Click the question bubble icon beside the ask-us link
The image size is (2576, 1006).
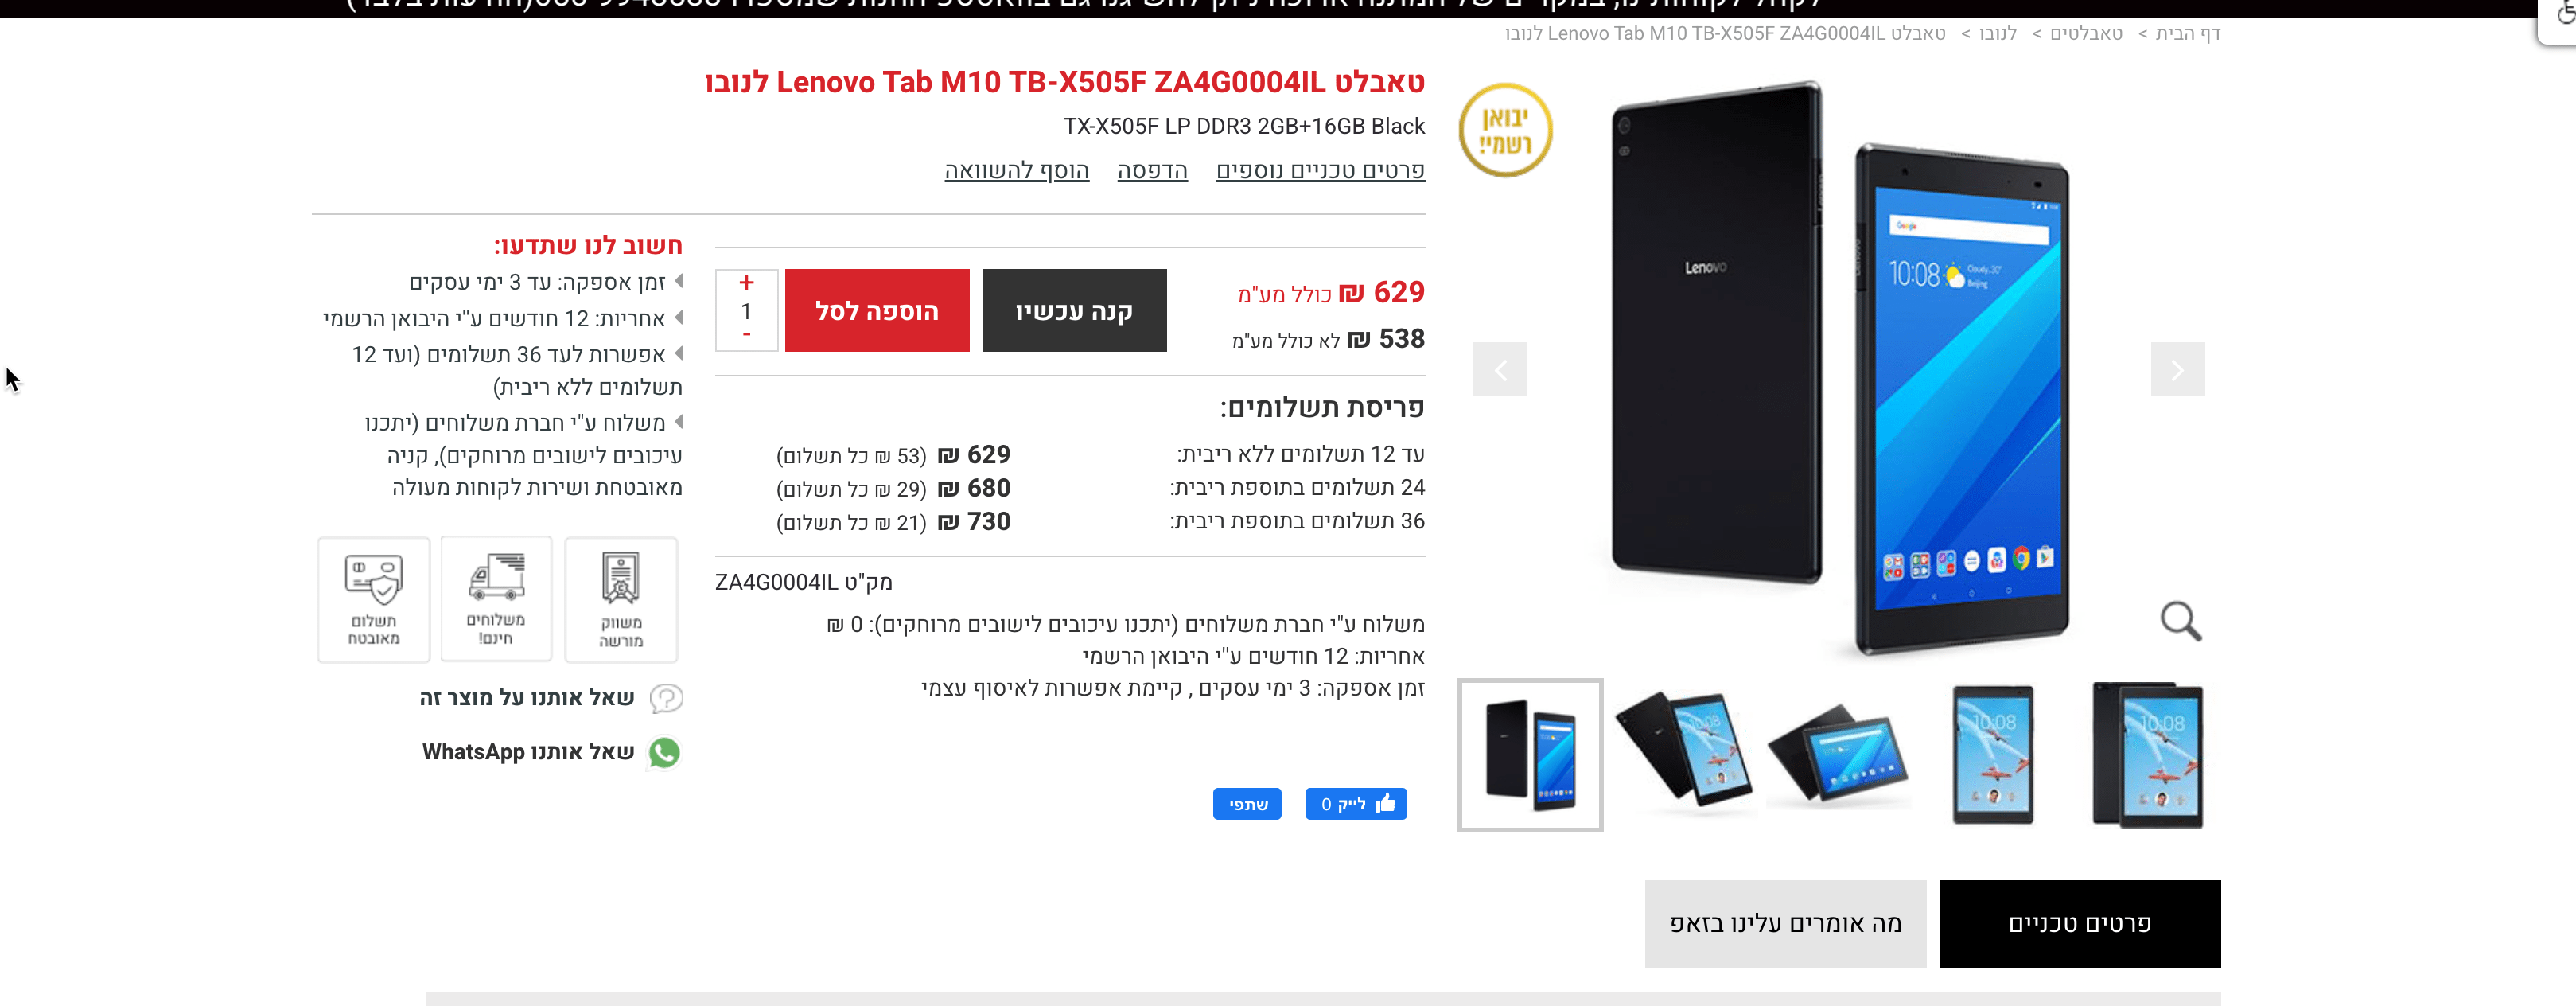pos(666,697)
